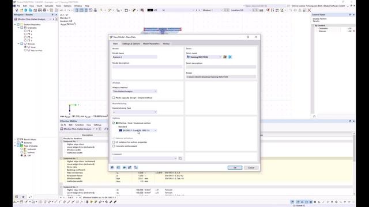The height and width of the screenshot is (207, 369).
Task: Click the fifth icon in dialog footer
Action: click(x=136, y=167)
